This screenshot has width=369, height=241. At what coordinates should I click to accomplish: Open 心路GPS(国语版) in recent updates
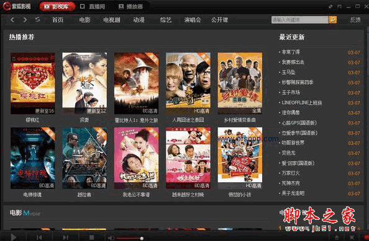pos(299,123)
